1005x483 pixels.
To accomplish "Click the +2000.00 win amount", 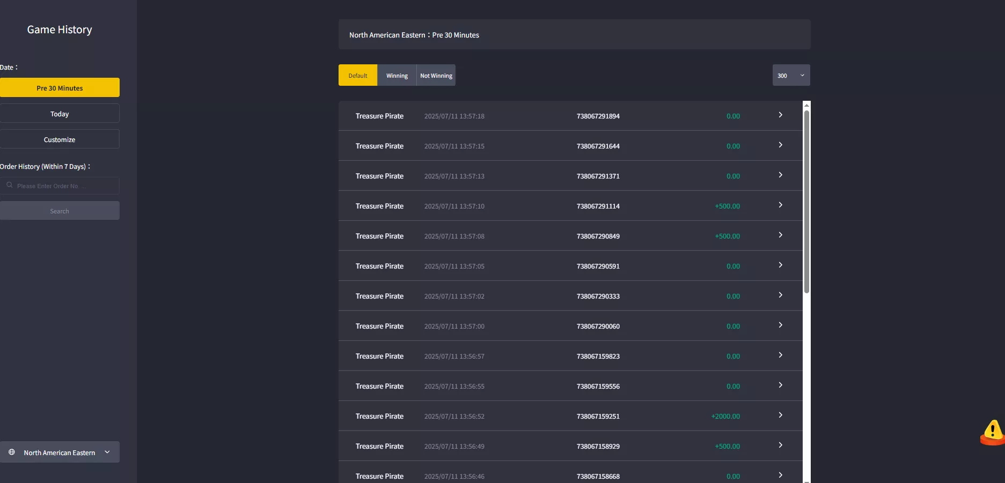I will [x=725, y=416].
